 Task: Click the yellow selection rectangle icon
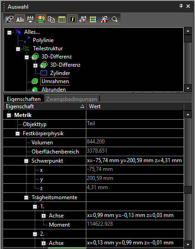coord(93,19)
